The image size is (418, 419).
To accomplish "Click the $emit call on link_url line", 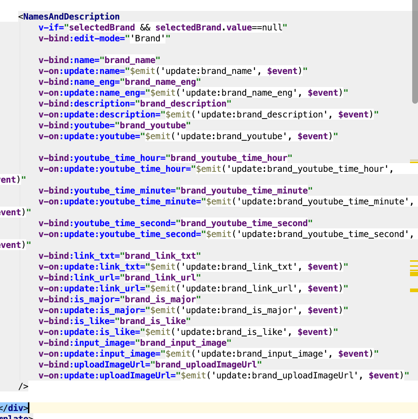I will [163, 289].
